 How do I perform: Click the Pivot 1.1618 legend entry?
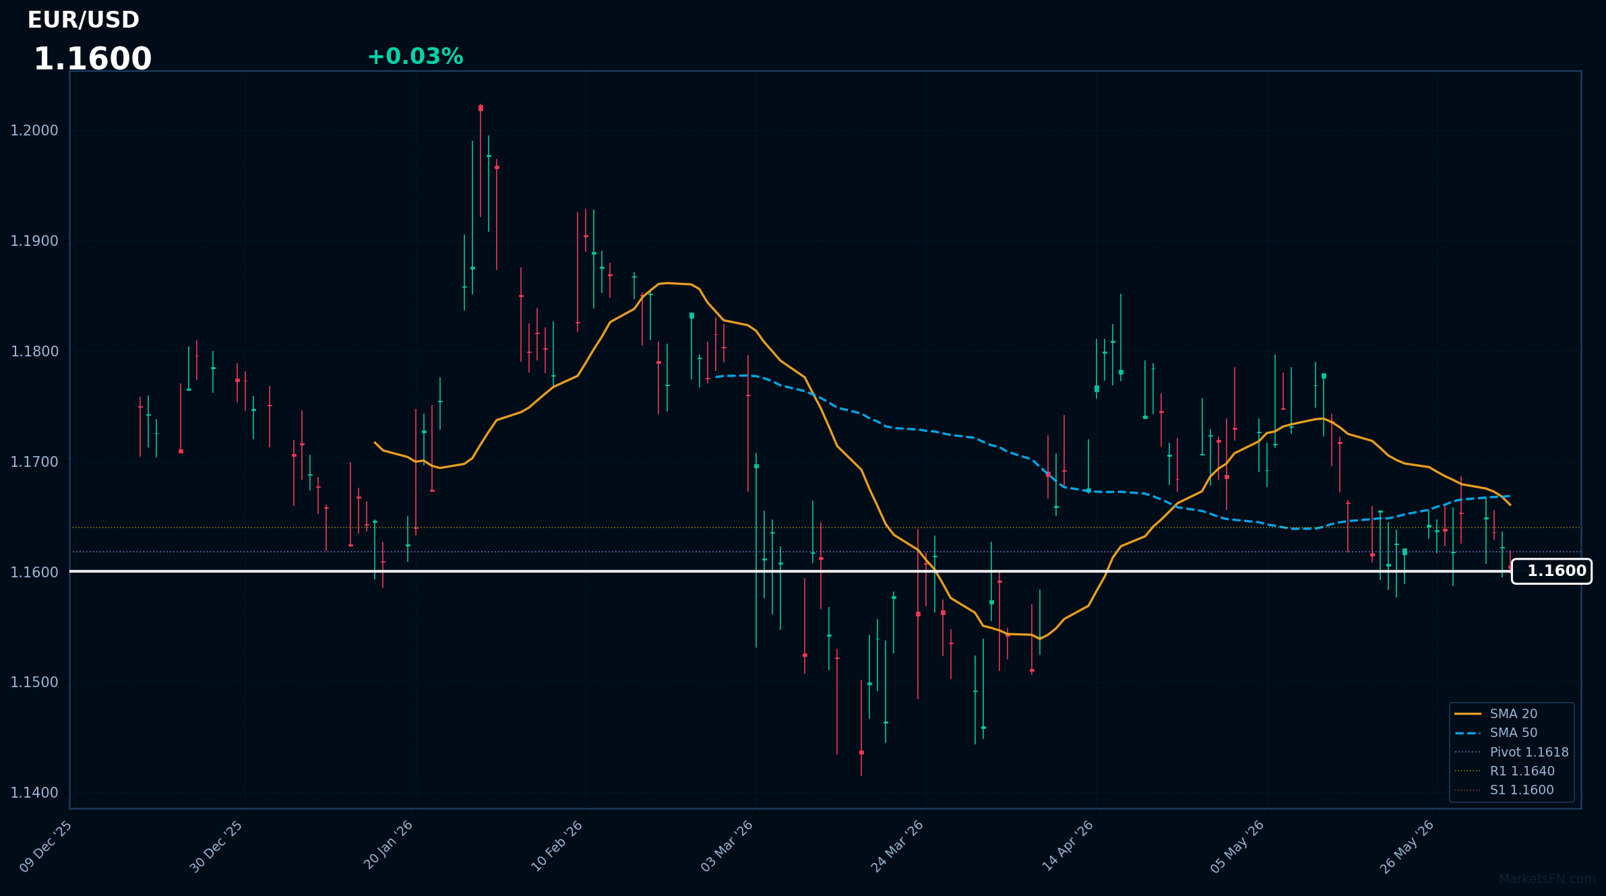(1512, 752)
